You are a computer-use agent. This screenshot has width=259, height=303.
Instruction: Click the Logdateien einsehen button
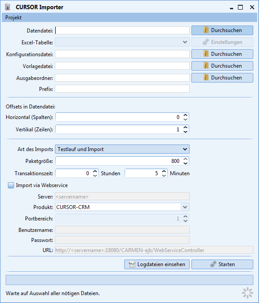coord(157,264)
